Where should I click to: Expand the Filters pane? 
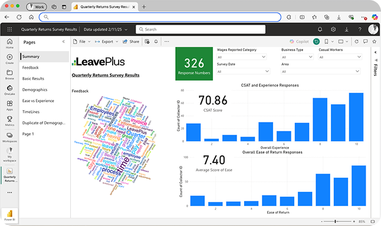coord(376,52)
